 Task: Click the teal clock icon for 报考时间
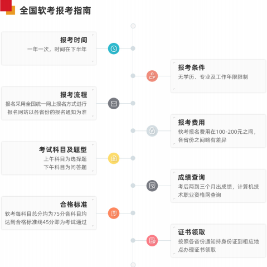(x=114, y=48)
